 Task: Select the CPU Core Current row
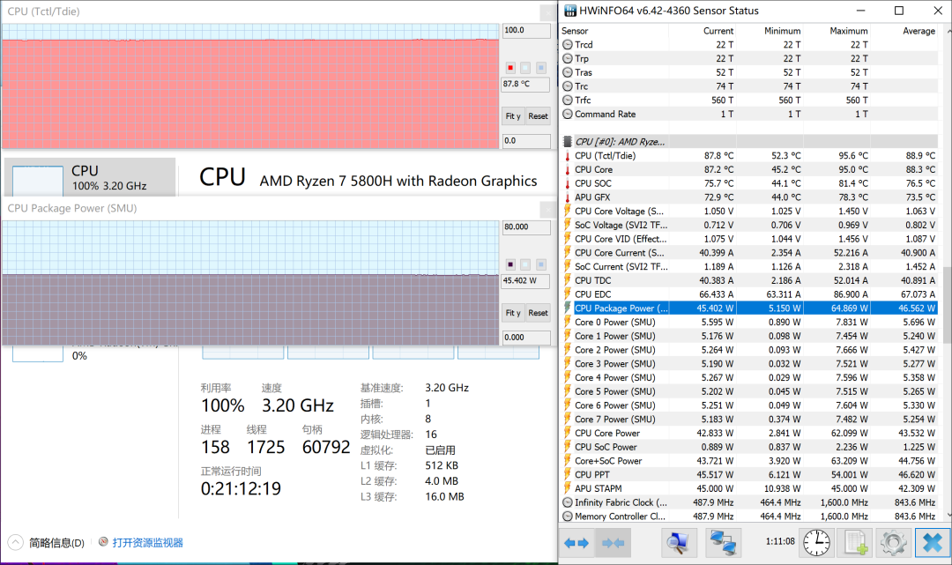[x=748, y=253]
